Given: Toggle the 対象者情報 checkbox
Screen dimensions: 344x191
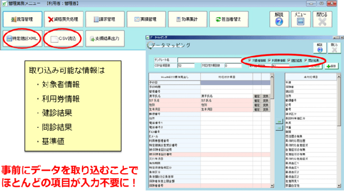Looking at the screenshot, I should point(250,60).
